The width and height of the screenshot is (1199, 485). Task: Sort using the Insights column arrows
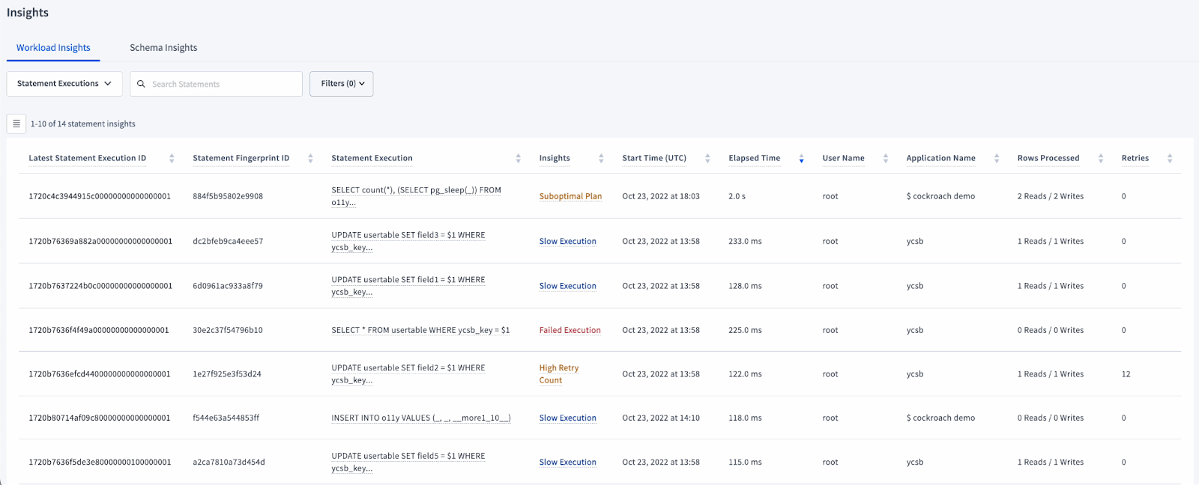pos(601,158)
